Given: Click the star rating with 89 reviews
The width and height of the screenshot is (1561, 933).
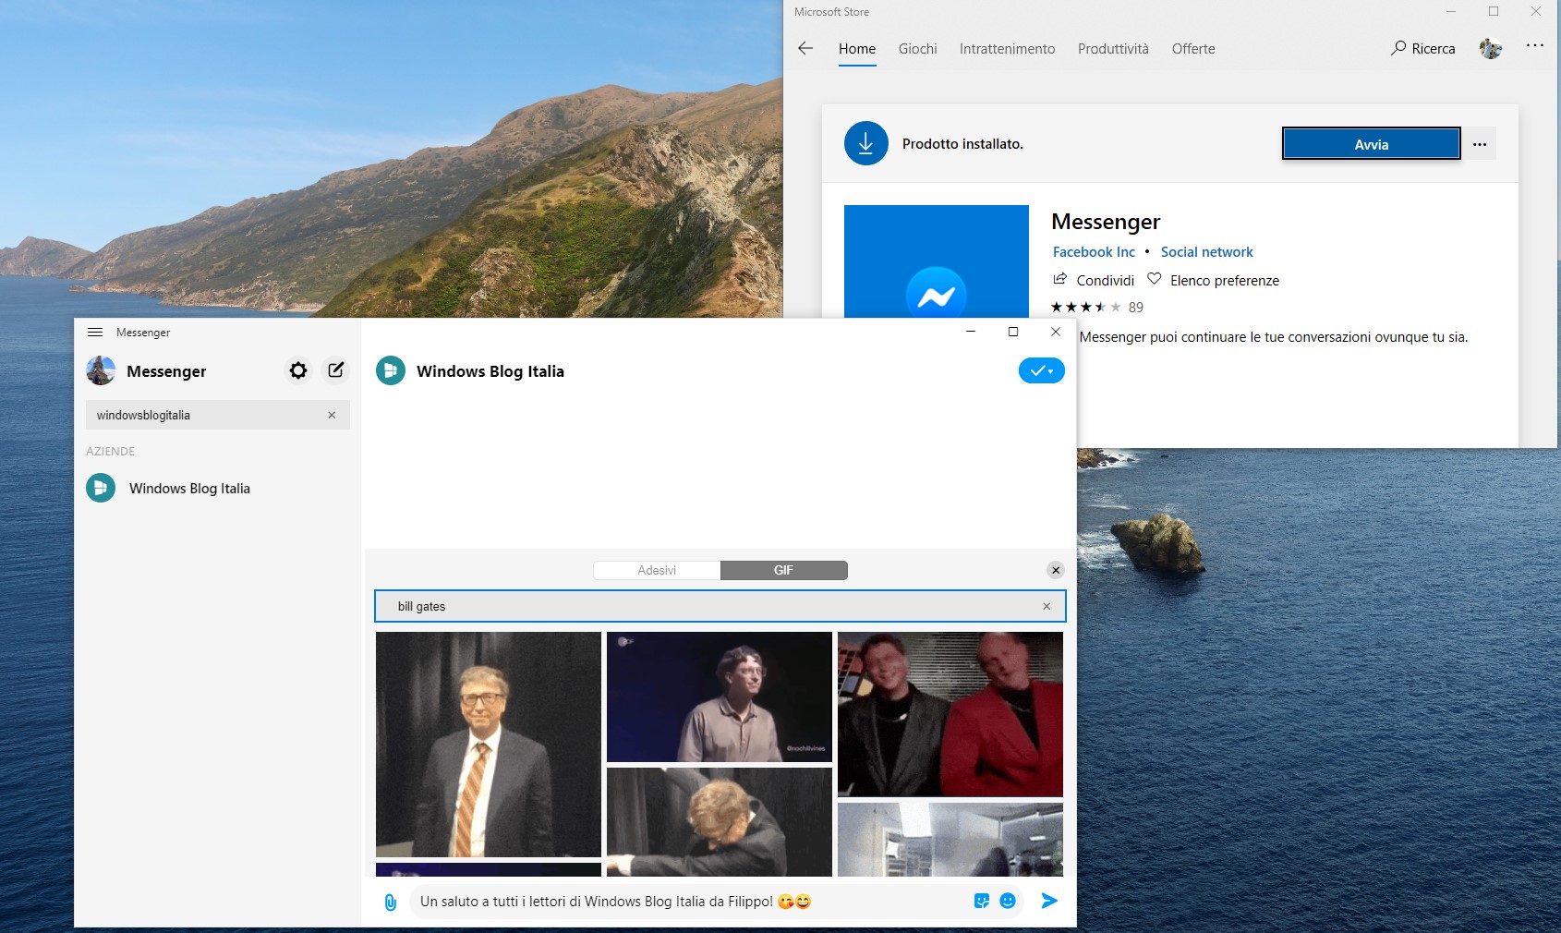Looking at the screenshot, I should pos(1097,308).
